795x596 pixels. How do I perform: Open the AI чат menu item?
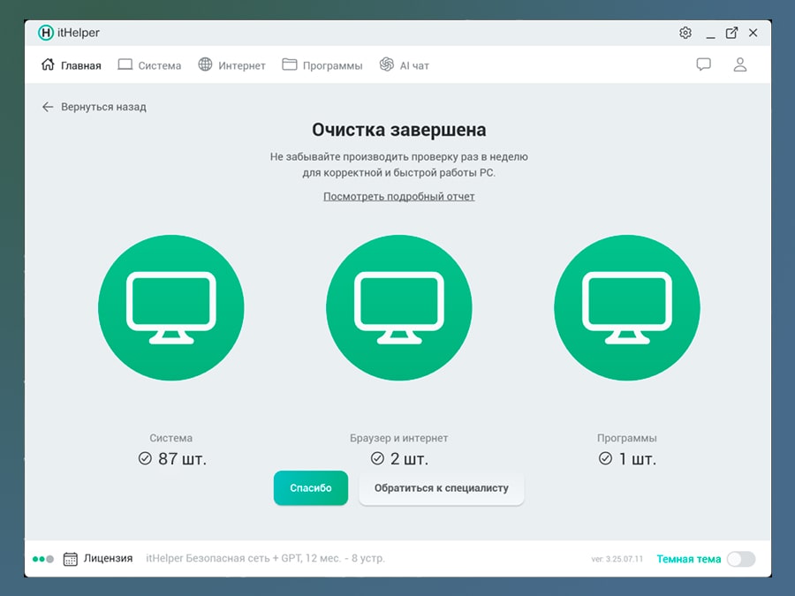click(x=405, y=64)
